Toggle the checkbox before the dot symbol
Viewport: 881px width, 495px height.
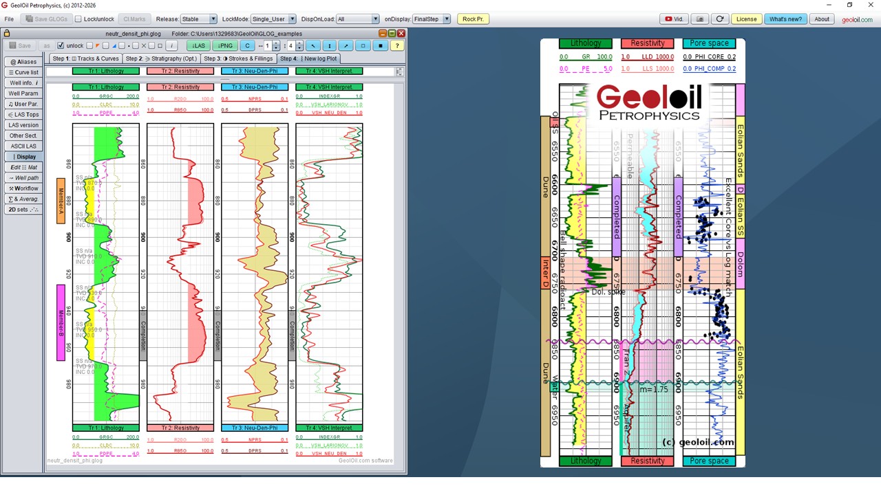123,46
